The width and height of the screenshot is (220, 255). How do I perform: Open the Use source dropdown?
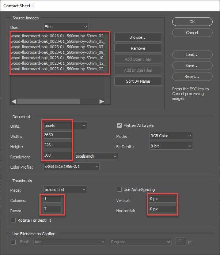(x=66, y=27)
